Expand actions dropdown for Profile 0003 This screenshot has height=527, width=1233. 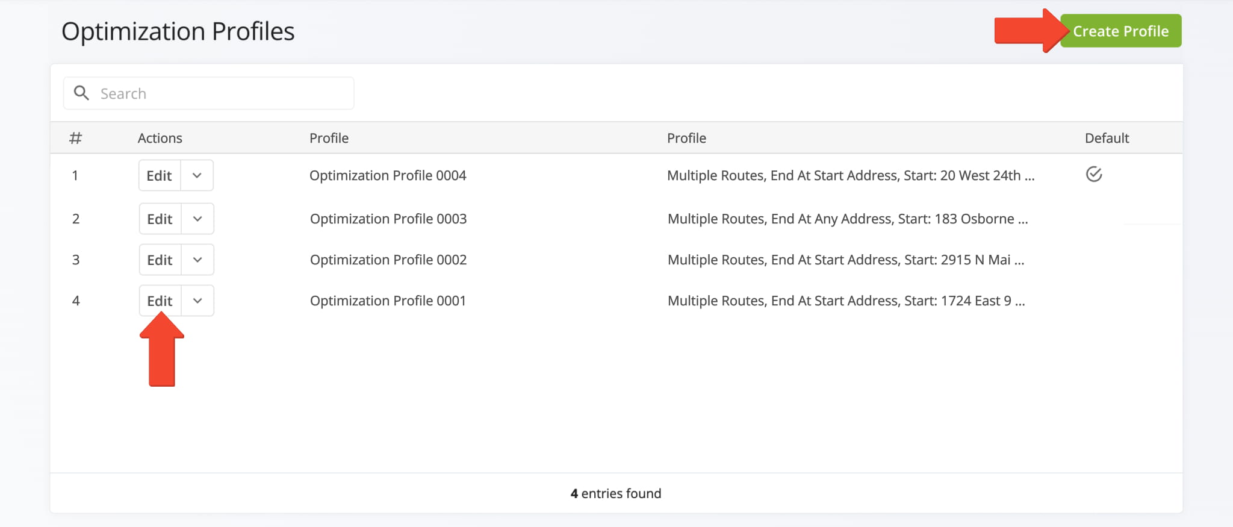pos(197,219)
